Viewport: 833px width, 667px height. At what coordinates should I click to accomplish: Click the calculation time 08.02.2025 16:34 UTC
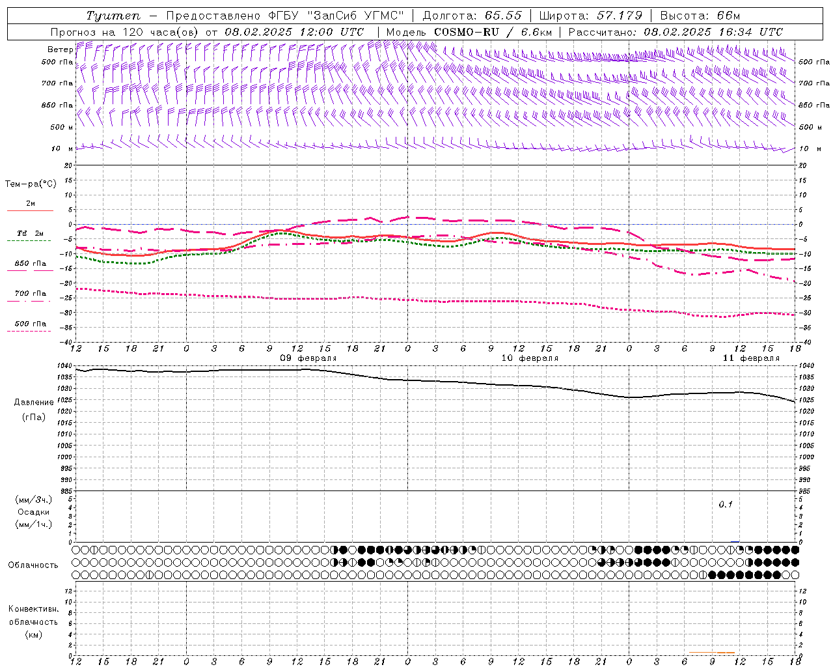click(713, 32)
